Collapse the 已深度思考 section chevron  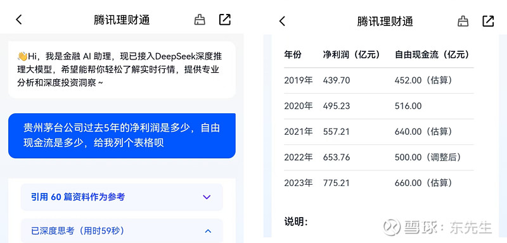click(209, 231)
